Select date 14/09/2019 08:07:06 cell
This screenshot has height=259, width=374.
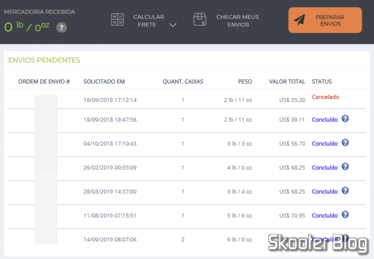click(x=110, y=240)
